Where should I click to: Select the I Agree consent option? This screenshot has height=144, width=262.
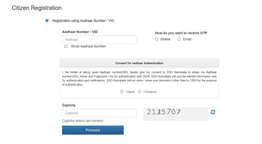(122, 92)
